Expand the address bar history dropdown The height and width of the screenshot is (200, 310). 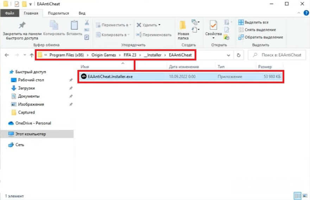point(228,55)
